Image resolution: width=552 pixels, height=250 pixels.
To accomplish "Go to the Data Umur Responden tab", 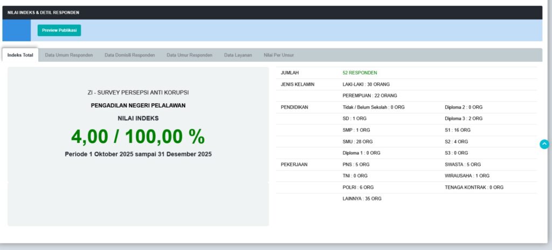I will [x=189, y=55].
